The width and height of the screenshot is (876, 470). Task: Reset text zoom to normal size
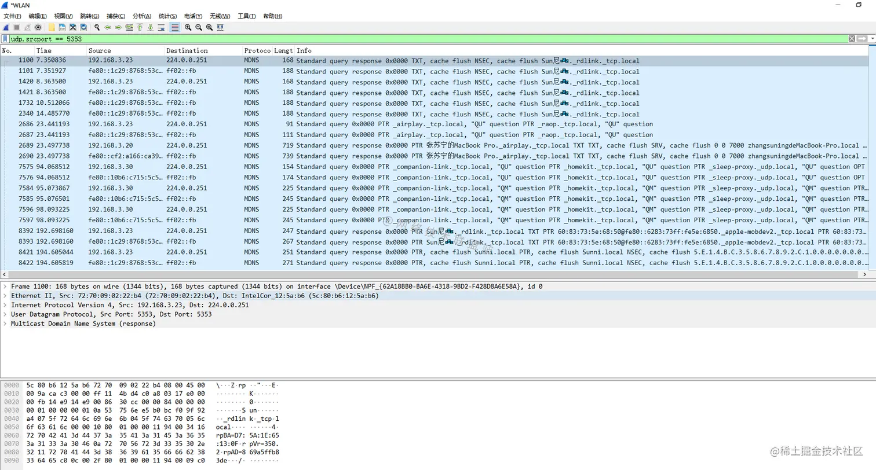209,27
